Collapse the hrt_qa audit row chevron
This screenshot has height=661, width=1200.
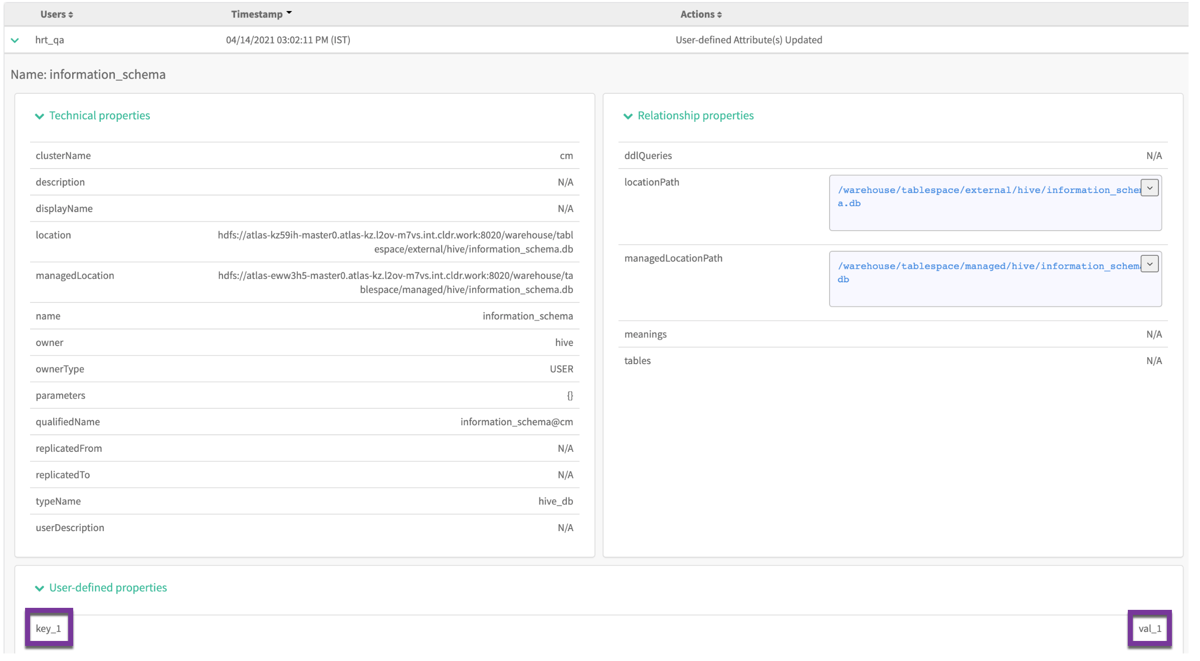[x=15, y=40]
